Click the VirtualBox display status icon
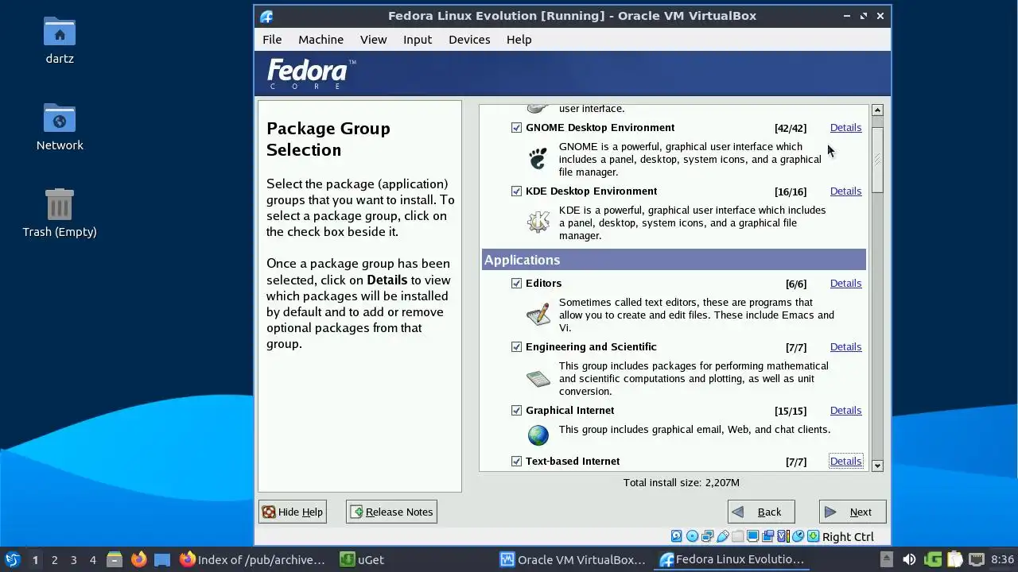The width and height of the screenshot is (1018, 572). (752, 536)
